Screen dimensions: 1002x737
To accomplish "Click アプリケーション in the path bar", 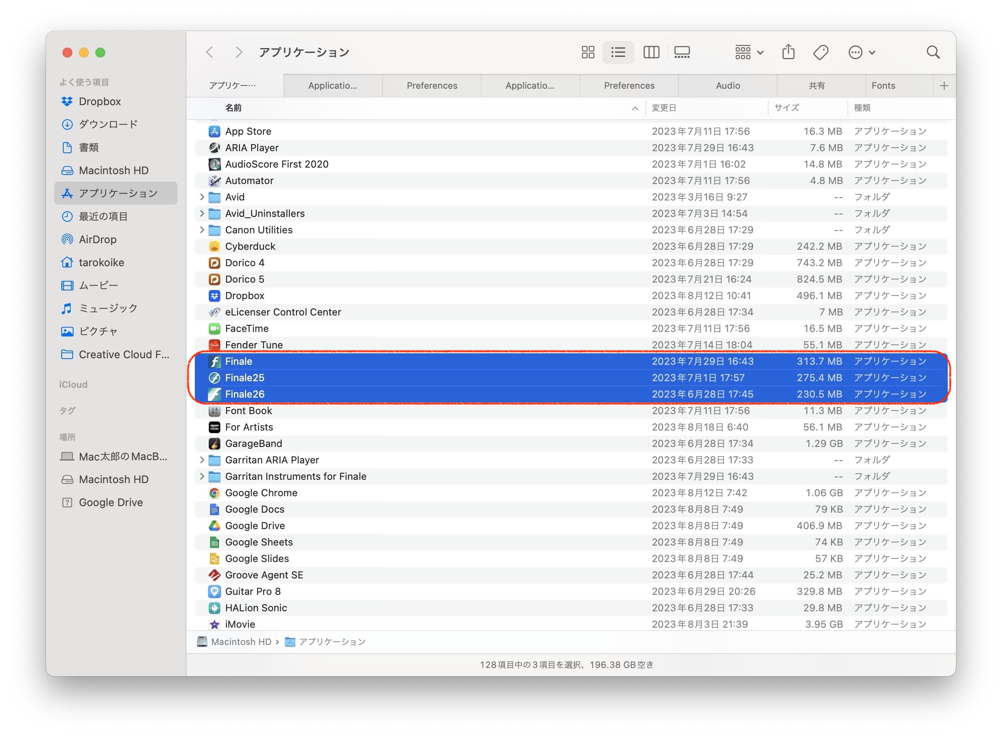I will point(326,642).
